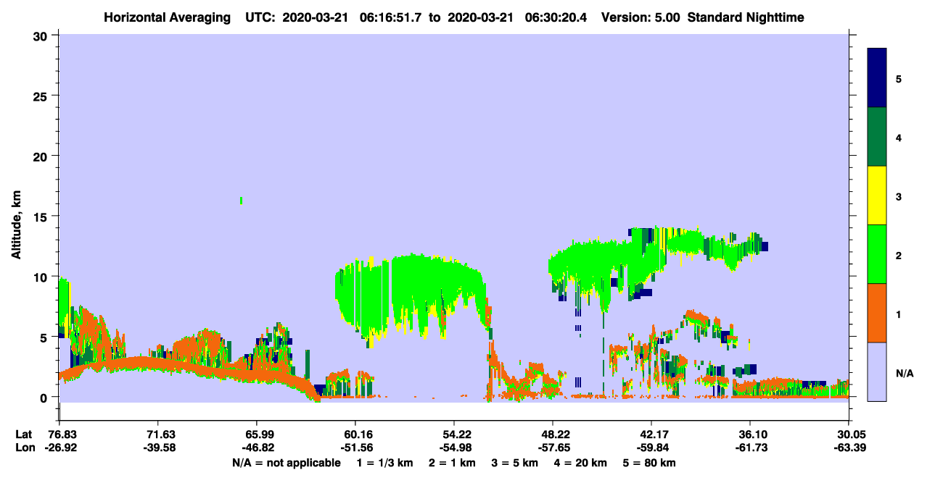Click the longitude value -46.82
This screenshot has height=483, width=943.
pyautogui.click(x=257, y=448)
